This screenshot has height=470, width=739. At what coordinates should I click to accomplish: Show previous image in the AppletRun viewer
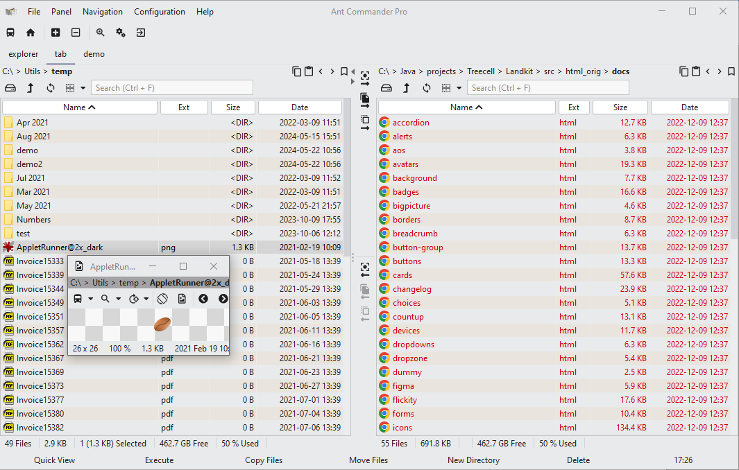pyautogui.click(x=203, y=299)
